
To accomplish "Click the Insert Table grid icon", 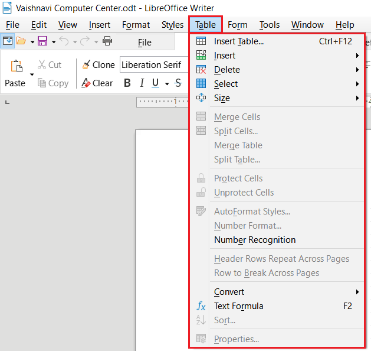I will pyautogui.click(x=201, y=41).
